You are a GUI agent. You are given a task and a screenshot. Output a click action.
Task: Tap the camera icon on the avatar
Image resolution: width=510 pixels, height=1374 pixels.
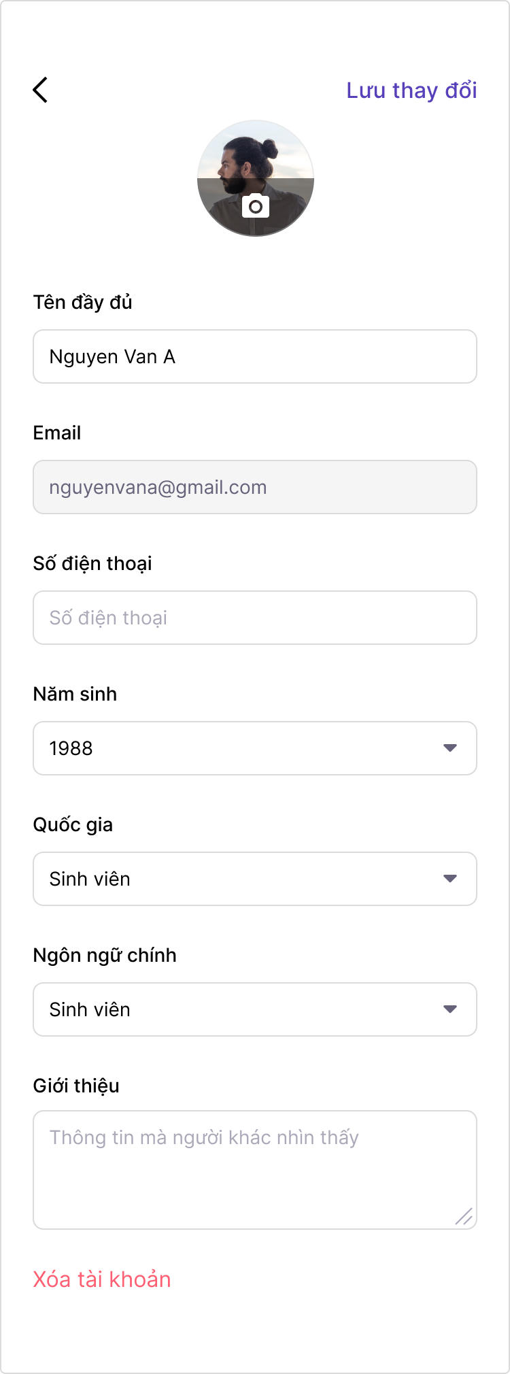[256, 206]
